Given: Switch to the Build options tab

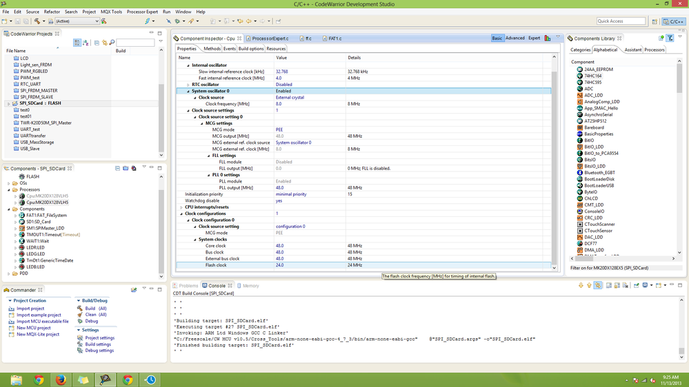Looking at the screenshot, I should (251, 49).
